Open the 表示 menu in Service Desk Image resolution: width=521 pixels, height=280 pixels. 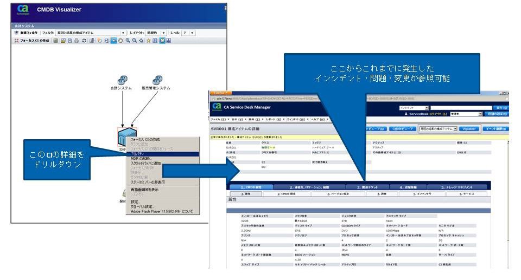[238, 119]
